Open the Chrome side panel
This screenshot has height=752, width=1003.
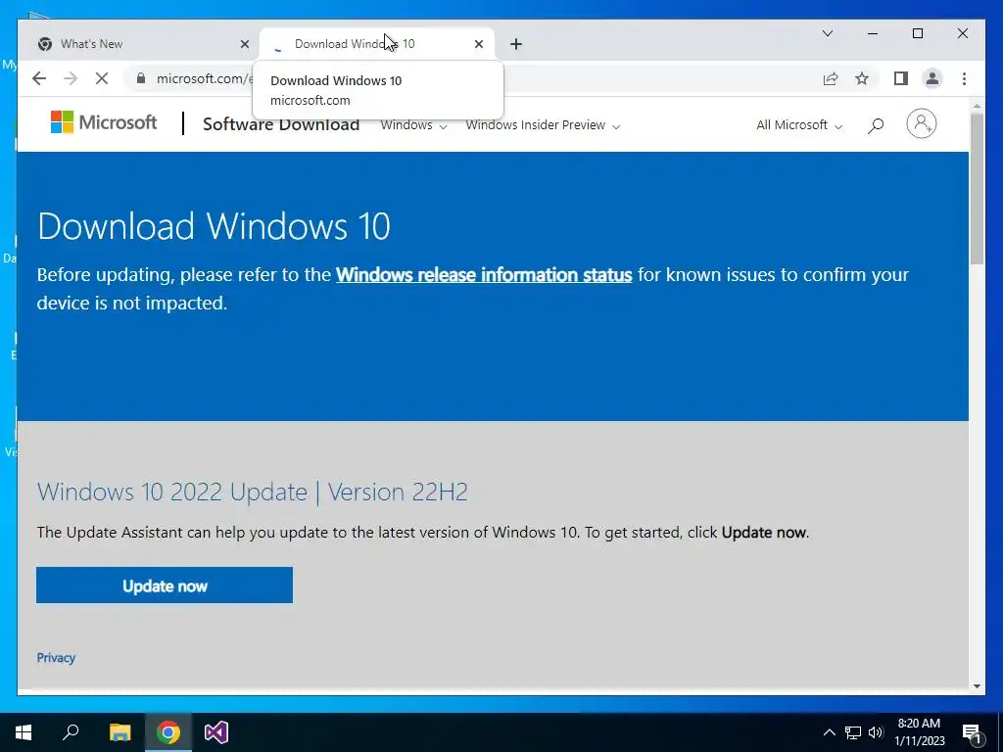(901, 78)
